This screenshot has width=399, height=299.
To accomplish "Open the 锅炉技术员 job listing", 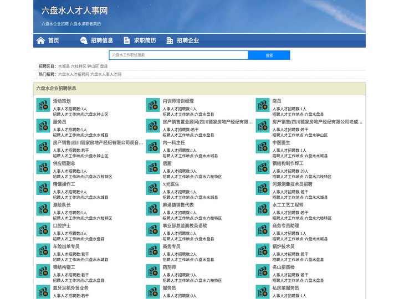I will (284, 246).
